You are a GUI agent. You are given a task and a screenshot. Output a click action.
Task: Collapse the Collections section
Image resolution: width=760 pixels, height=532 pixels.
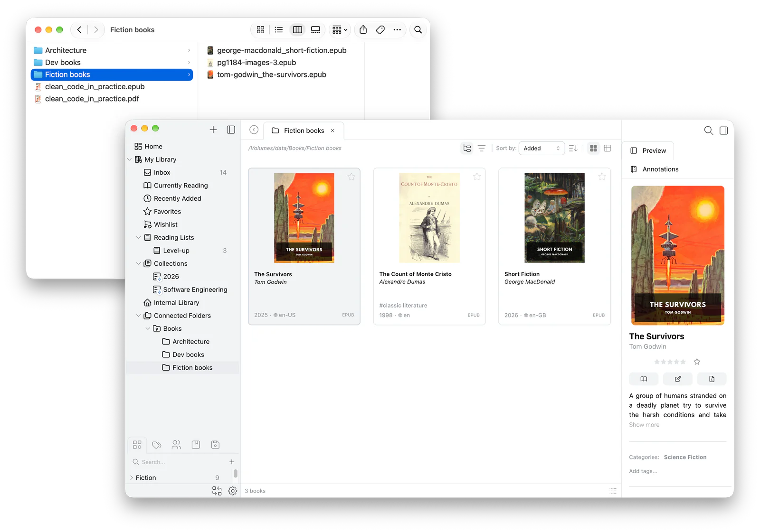coord(139,263)
